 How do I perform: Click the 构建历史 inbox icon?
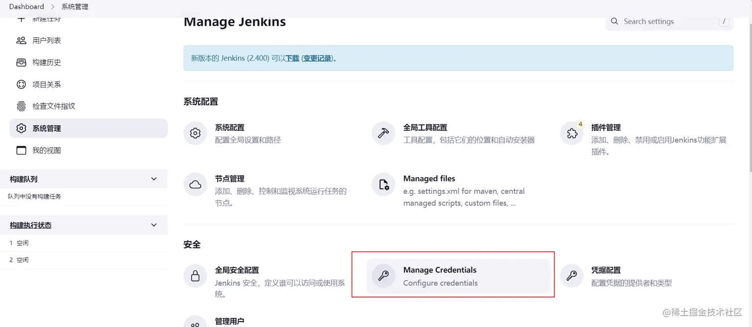[x=21, y=62]
